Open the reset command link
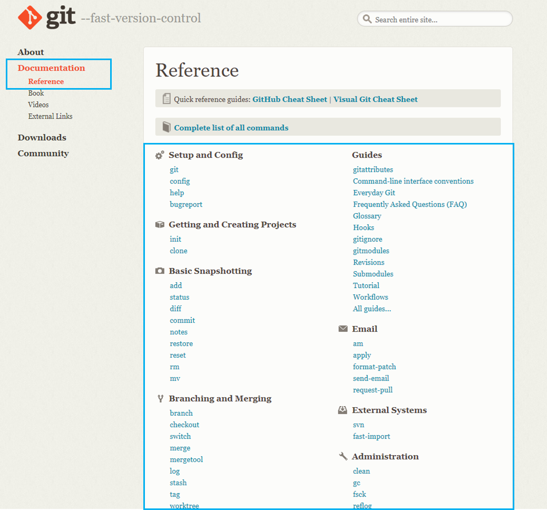 click(178, 355)
